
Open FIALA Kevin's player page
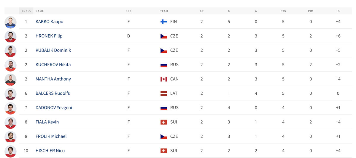point(47,122)
